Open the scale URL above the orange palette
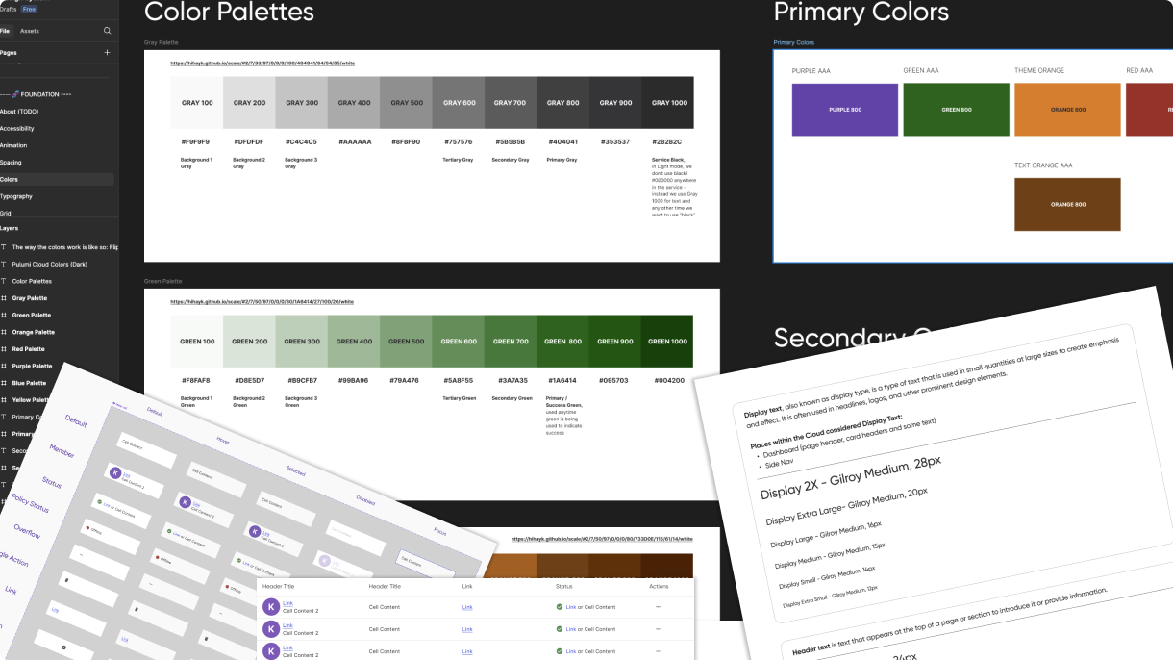Viewport: 1173px width, 660px height. [602, 539]
